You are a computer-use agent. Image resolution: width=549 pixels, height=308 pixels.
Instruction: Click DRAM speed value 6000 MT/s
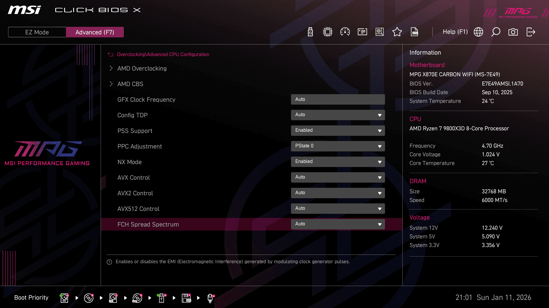click(495, 200)
